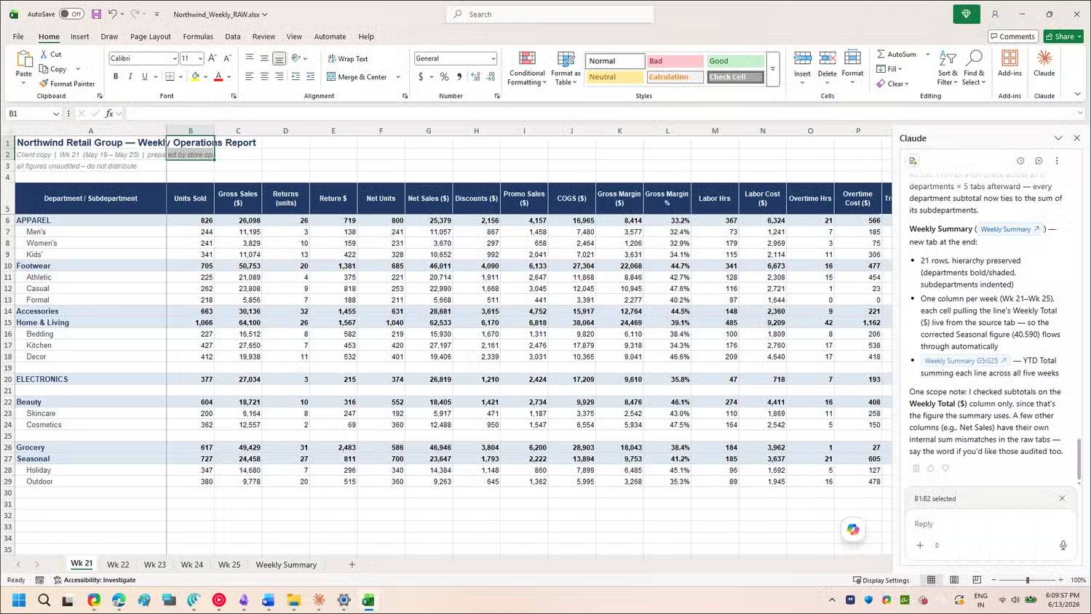Open Weekly Summary G5:G25 link
This screenshot has height=614, width=1091.
pos(965,361)
